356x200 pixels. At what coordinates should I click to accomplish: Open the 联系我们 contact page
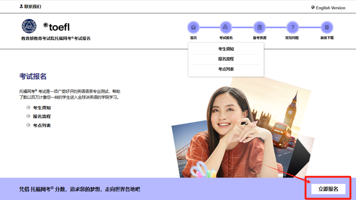click(31, 6)
